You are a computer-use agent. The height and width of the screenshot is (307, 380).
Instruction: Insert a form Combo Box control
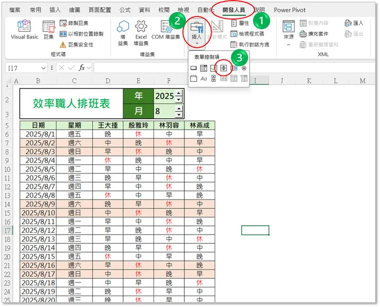coord(203,68)
